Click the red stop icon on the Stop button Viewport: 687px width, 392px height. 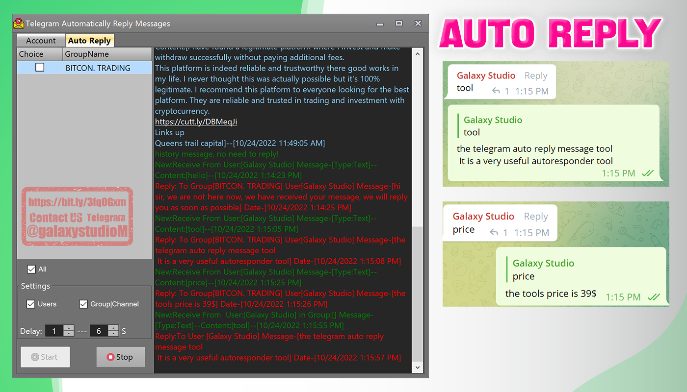[111, 357]
